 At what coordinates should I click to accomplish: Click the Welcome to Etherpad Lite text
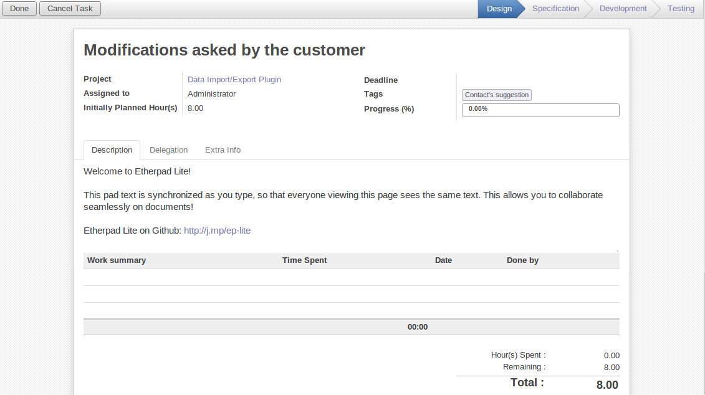137,171
